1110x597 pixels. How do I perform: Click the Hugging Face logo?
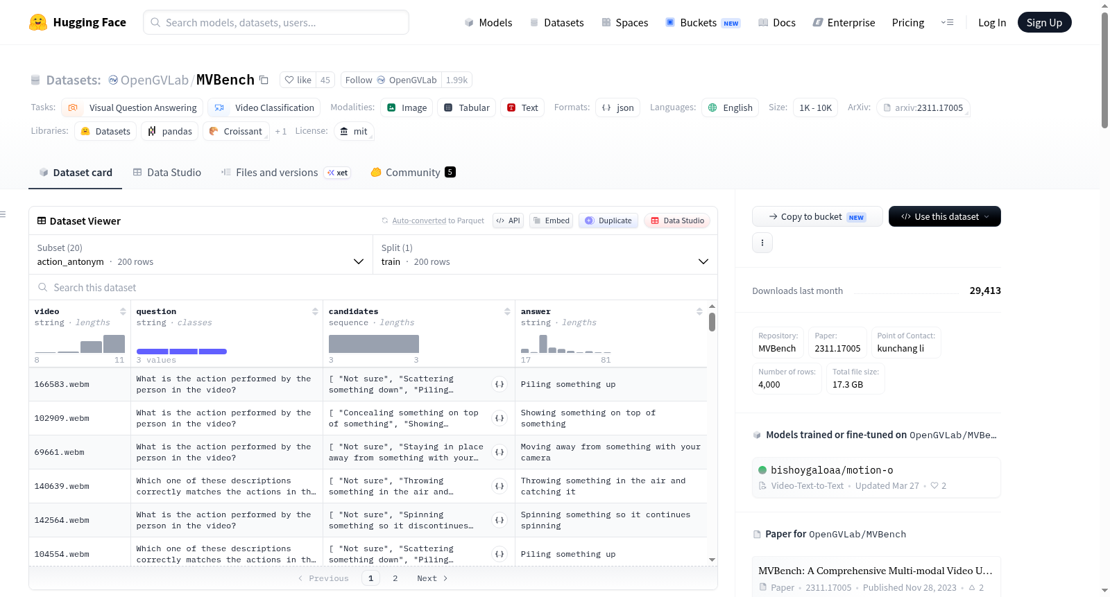(78, 22)
